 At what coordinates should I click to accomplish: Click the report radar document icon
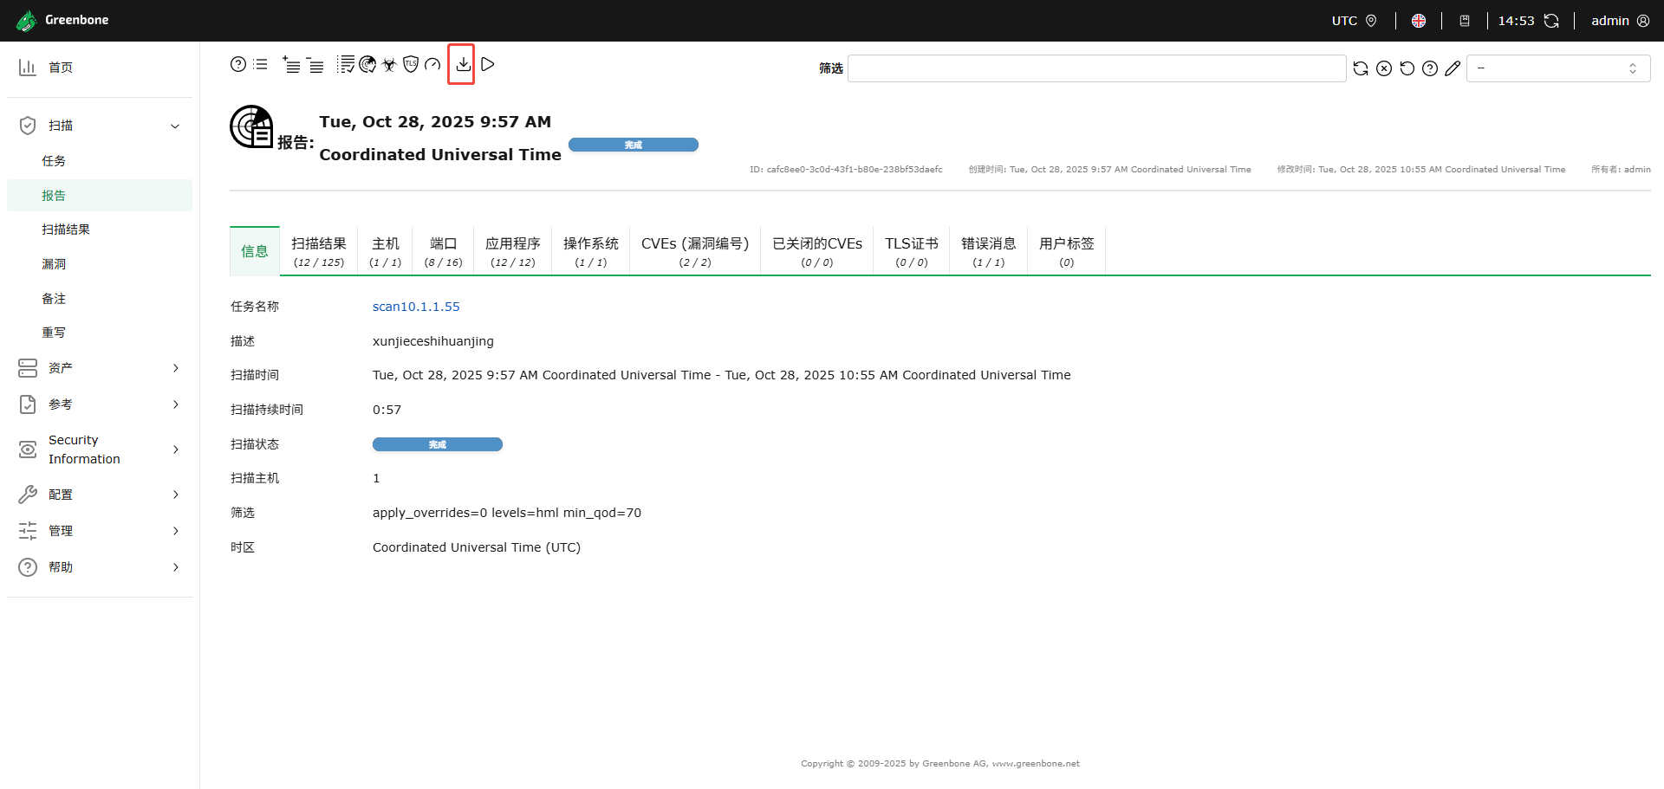(251, 126)
